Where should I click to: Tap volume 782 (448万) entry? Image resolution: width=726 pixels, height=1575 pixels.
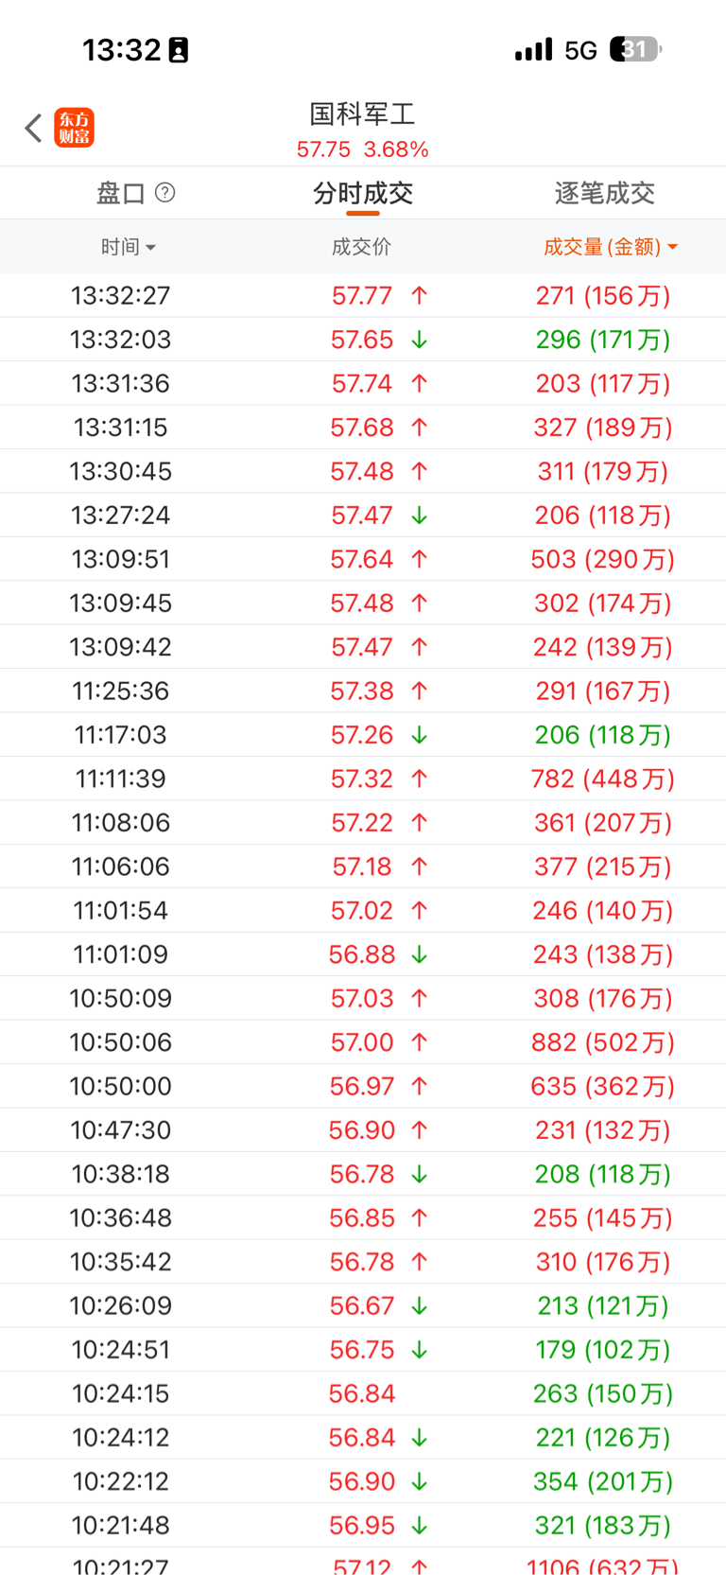(602, 779)
